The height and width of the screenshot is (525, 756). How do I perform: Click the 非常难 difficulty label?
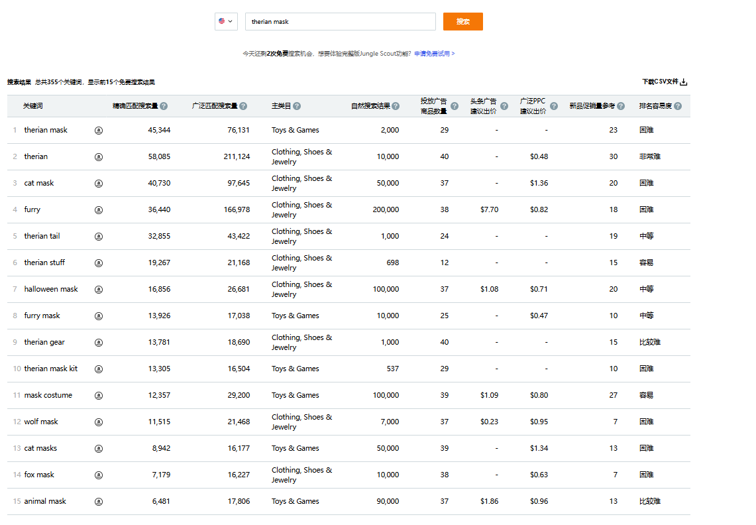[650, 157]
